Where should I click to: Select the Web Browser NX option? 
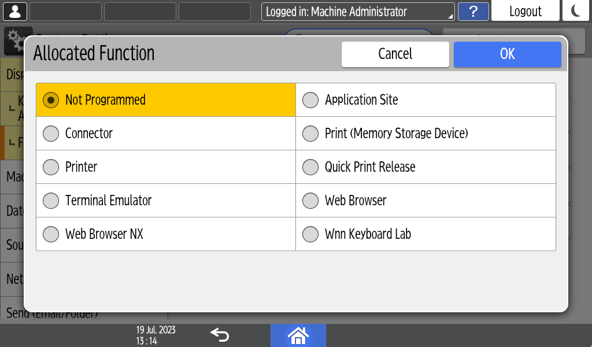click(x=51, y=234)
